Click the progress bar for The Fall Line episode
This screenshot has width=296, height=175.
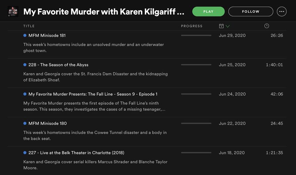[196, 94]
